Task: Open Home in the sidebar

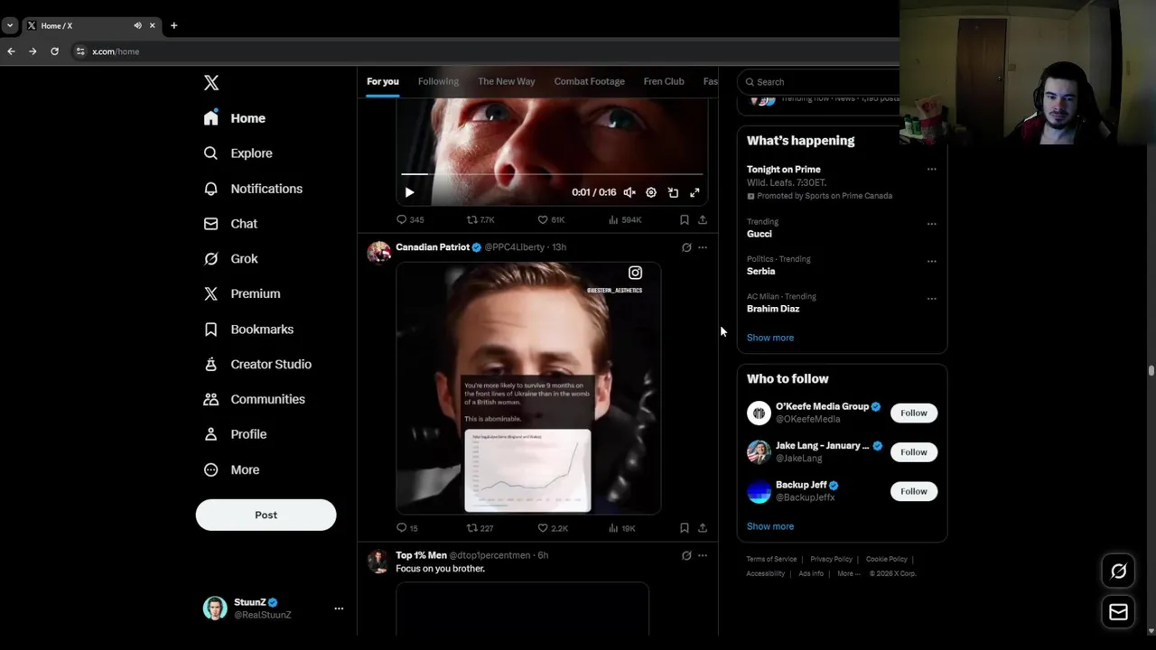Action: pos(235,118)
